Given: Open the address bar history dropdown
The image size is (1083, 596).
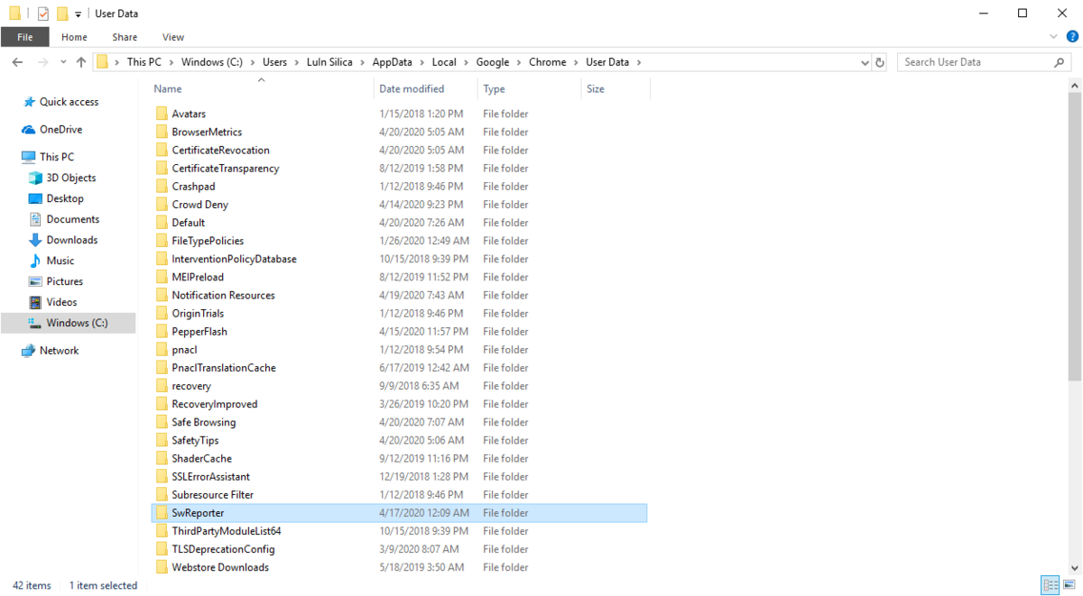Looking at the screenshot, I should tap(865, 62).
